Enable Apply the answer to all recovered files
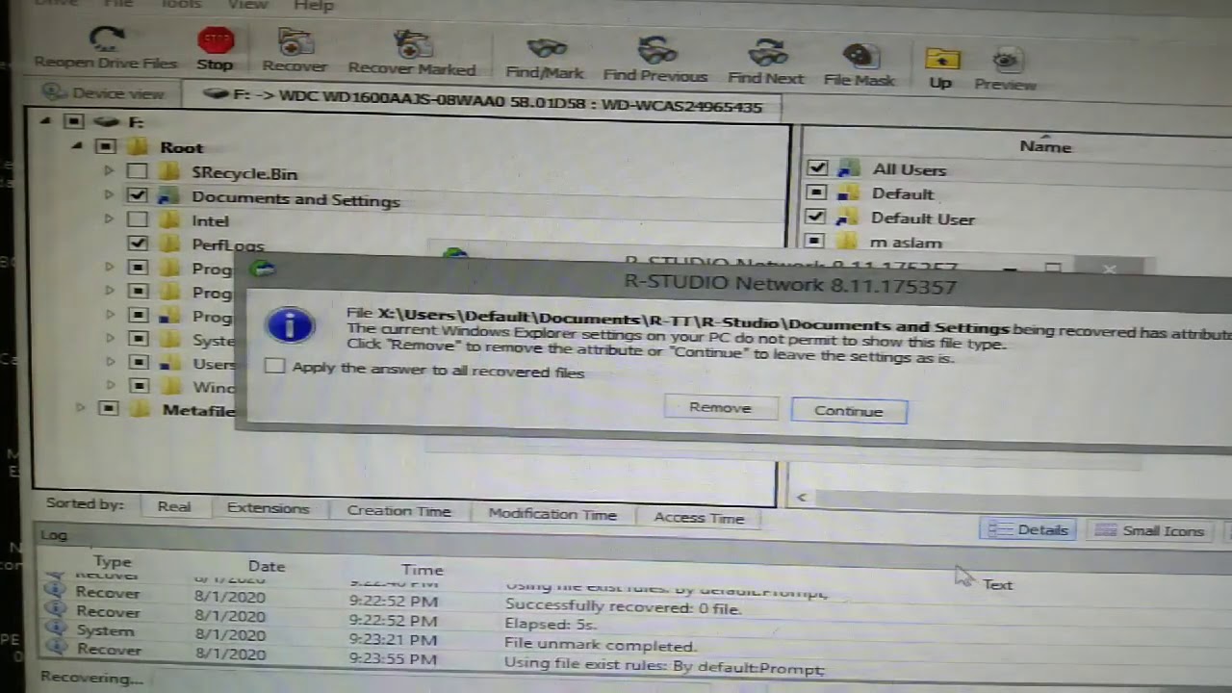1232x693 pixels. click(x=274, y=366)
